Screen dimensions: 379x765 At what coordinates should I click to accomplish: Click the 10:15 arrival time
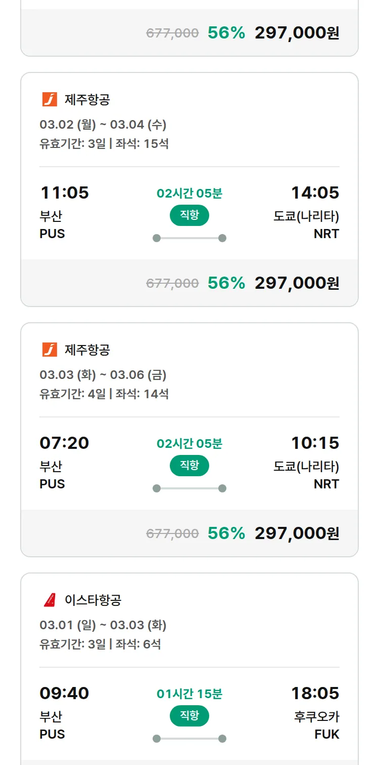point(315,443)
